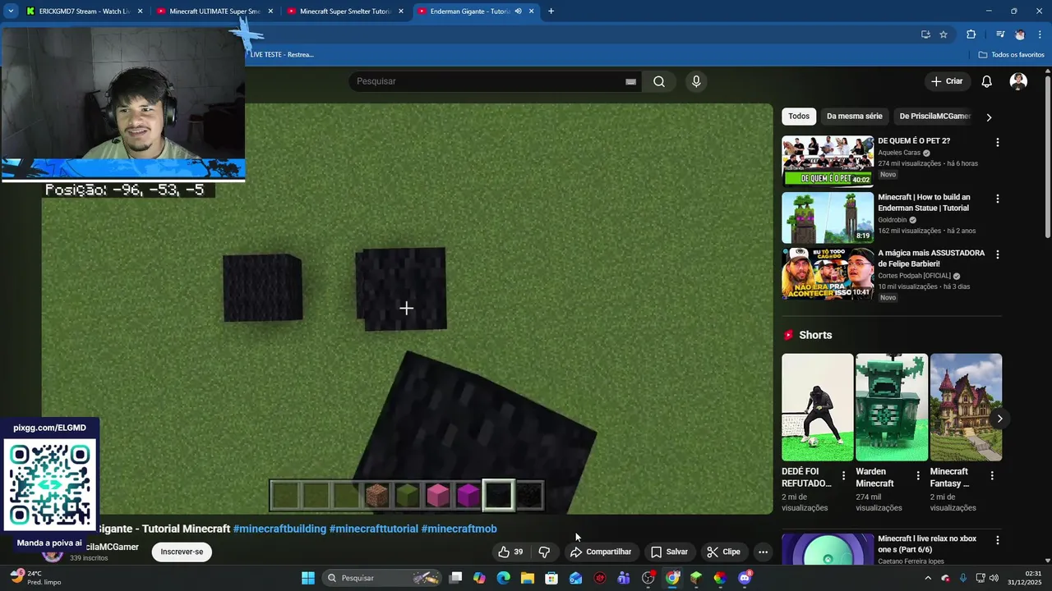Open options for Warden Minecraft short
Viewport: 1052px width, 591px height.
[918, 475]
